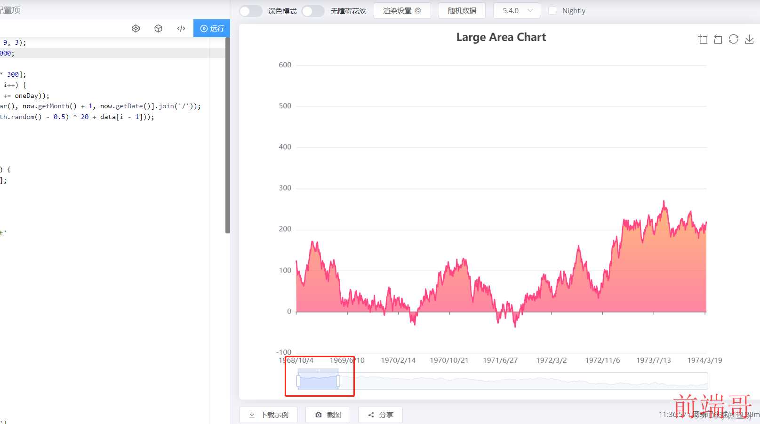Click the 1974/3/19 x-axis label
Viewport: 760px width, 424px height.
tap(704, 360)
